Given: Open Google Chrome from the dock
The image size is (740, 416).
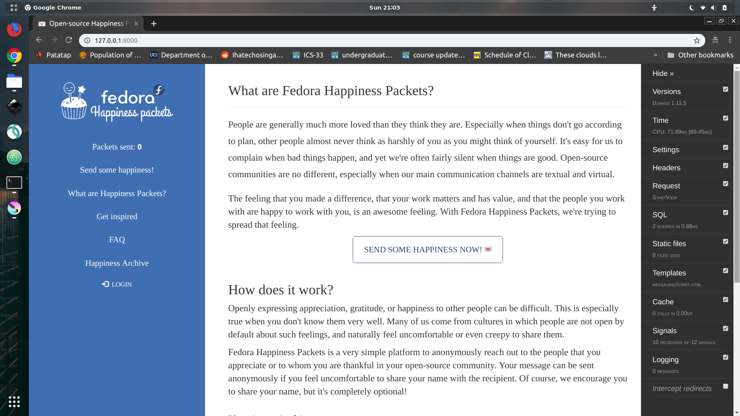Looking at the screenshot, I should coord(14,56).
